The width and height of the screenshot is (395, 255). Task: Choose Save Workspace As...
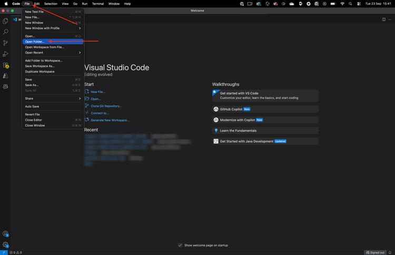(x=53, y=66)
